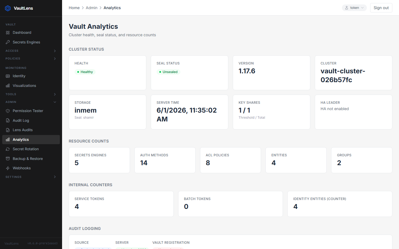Click the Admin breadcrumb link

[x=91, y=8]
